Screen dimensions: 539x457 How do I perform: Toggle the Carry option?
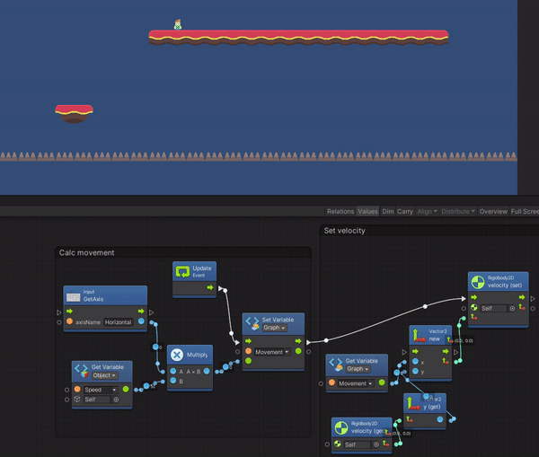click(405, 212)
